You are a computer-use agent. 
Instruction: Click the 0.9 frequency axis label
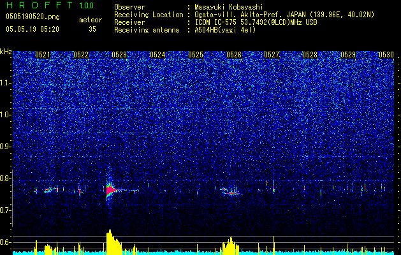[5, 147]
